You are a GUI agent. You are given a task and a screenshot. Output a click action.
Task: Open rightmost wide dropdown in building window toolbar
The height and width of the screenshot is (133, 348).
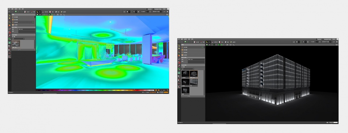pyautogui.click(x=327, y=42)
